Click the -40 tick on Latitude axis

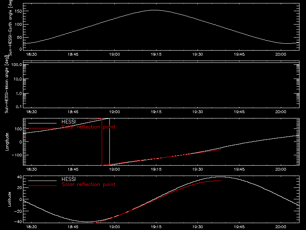(18, 222)
